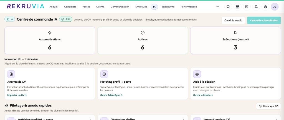Click the IA badge next to page title
The width and height of the screenshot is (284, 120).
tap(10, 19)
